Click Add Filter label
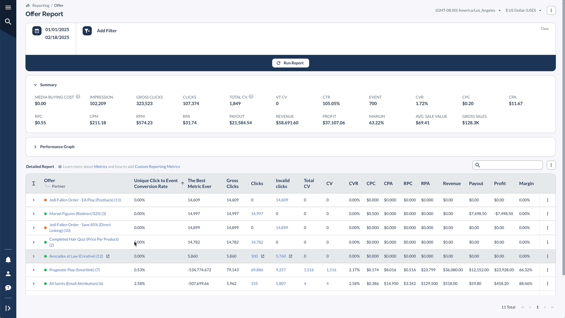The image size is (565, 318). click(107, 31)
